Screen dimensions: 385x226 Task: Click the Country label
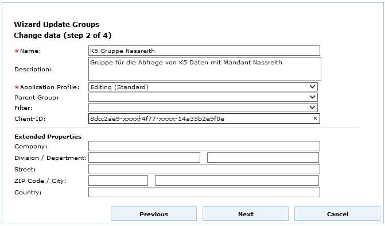[x=28, y=192]
